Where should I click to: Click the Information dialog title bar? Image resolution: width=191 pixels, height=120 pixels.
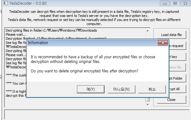(x=92, y=43)
